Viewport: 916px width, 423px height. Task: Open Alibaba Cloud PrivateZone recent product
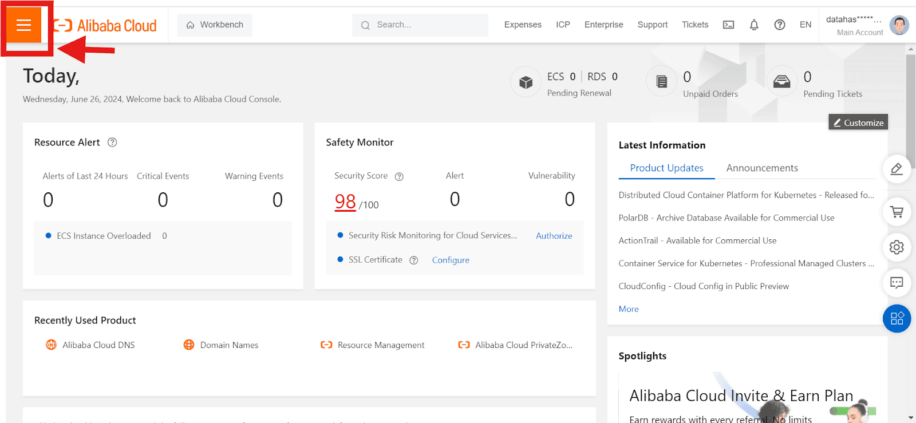[x=524, y=345]
